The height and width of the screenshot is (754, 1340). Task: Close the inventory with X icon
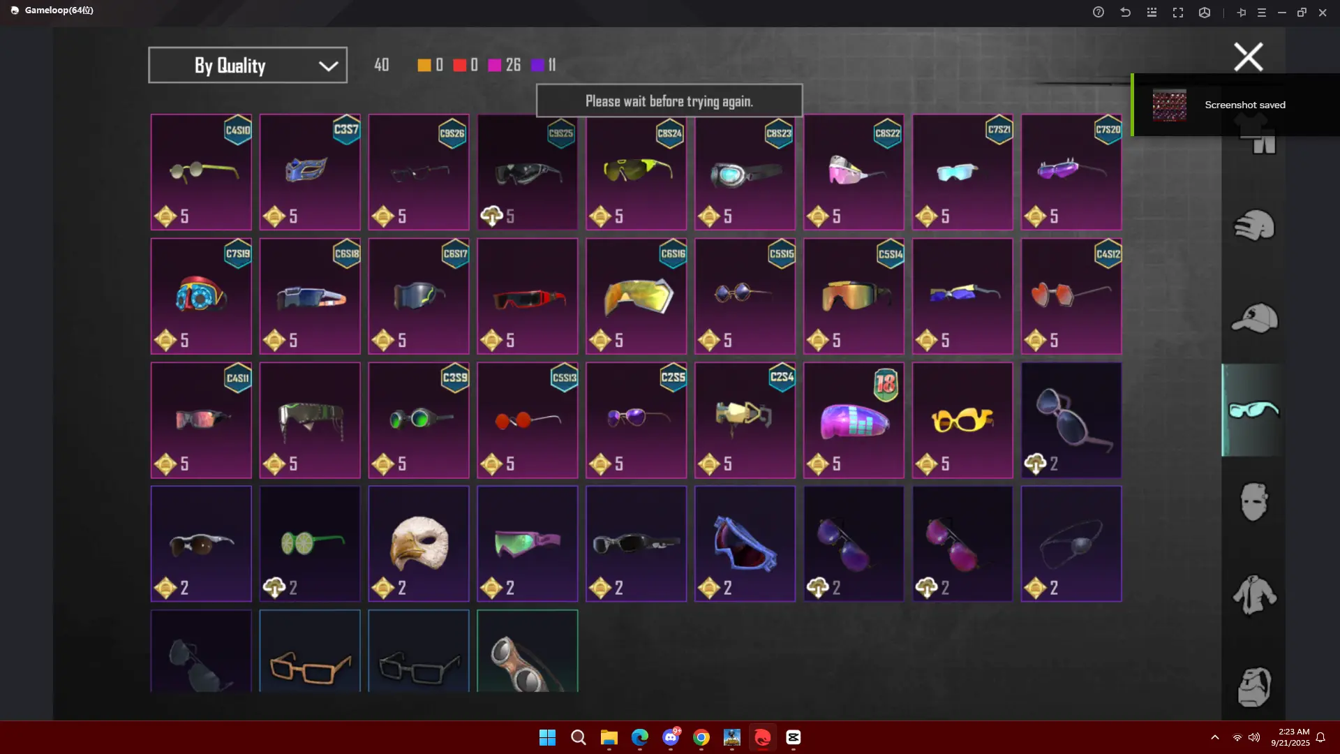[1248, 57]
